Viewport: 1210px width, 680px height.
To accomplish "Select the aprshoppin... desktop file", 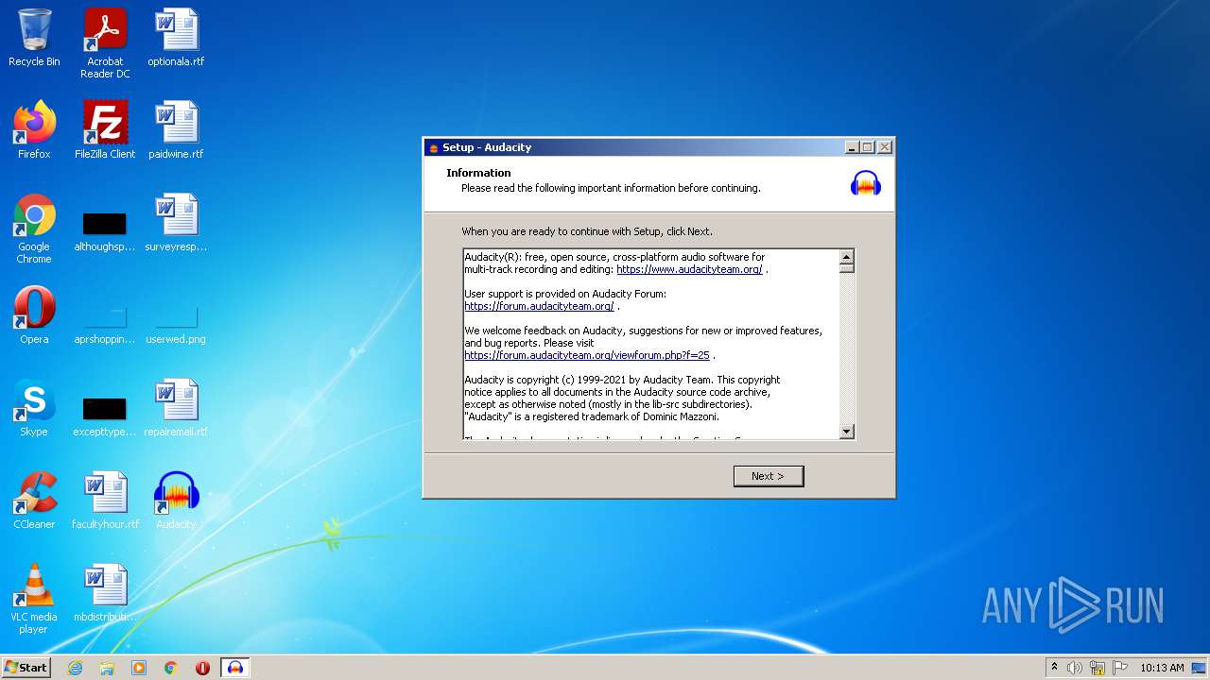I will click(105, 323).
